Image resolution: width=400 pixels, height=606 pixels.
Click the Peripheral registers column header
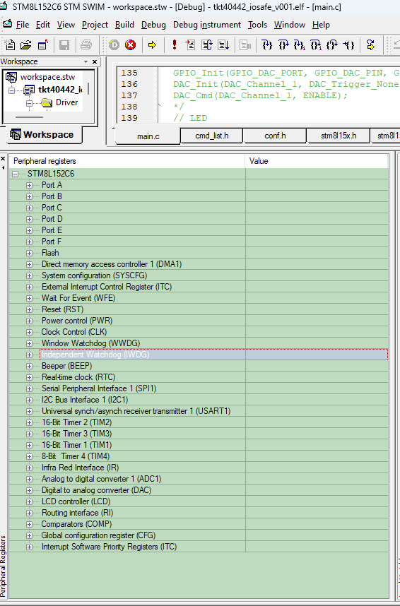(127, 161)
